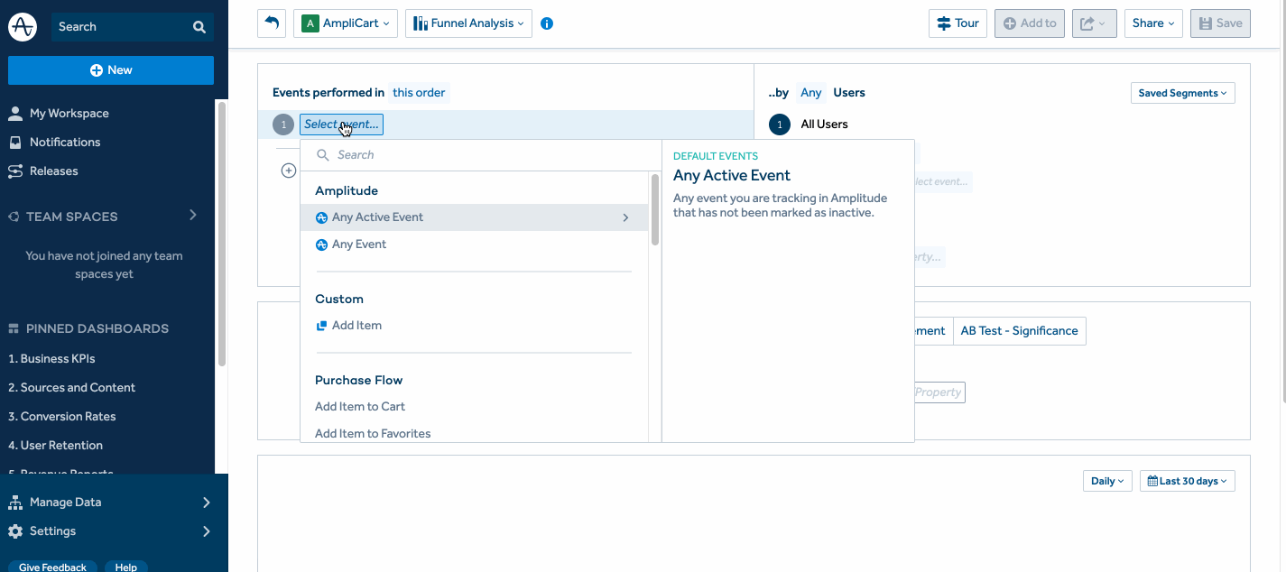1286x572 pixels.
Task: Open Notifications
Action: click(x=65, y=143)
